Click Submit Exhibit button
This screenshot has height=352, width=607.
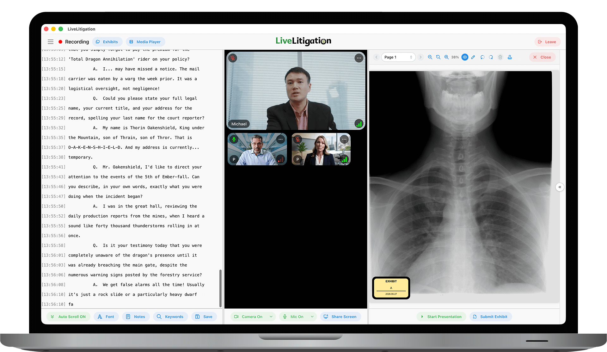[x=490, y=317]
